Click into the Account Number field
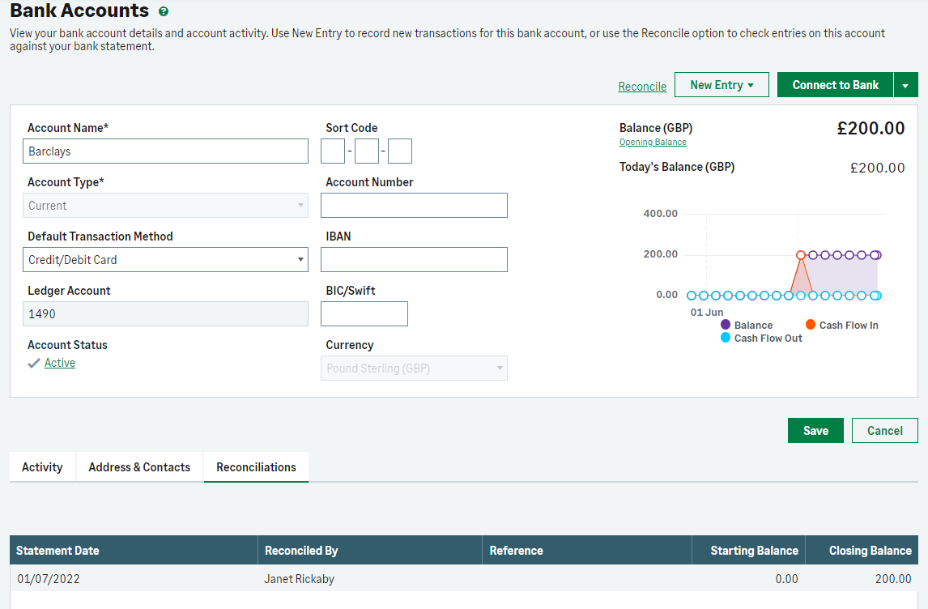This screenshot has width=928, height=609. [x=414, y=206]
